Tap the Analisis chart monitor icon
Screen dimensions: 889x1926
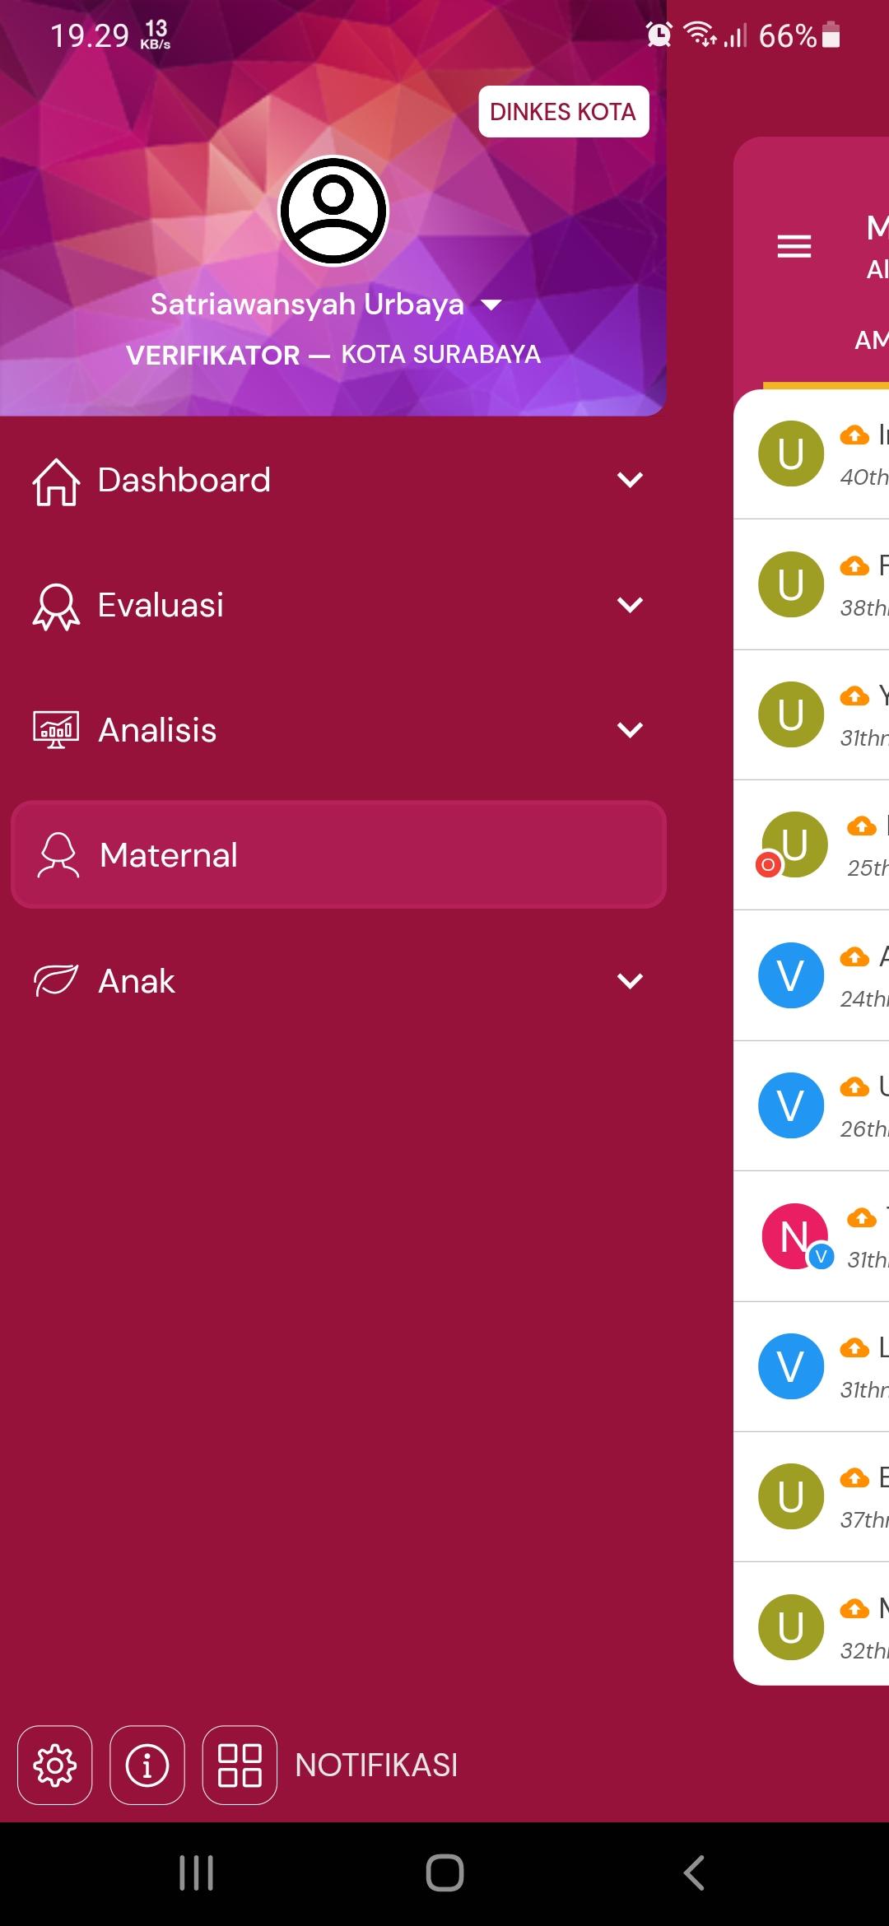tap(56, 730)
